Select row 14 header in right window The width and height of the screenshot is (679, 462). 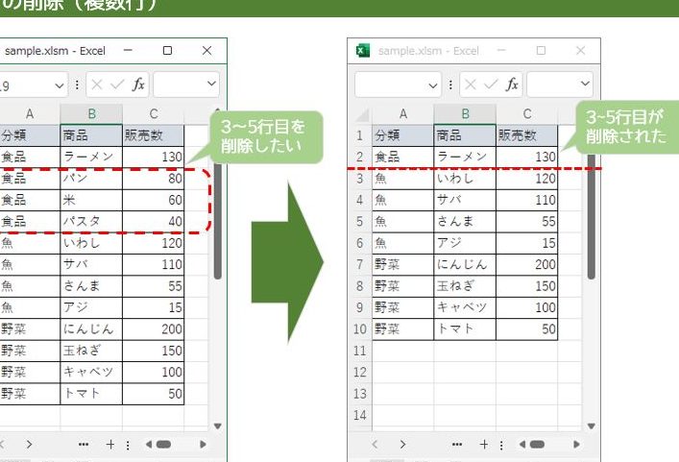(359, 415)
